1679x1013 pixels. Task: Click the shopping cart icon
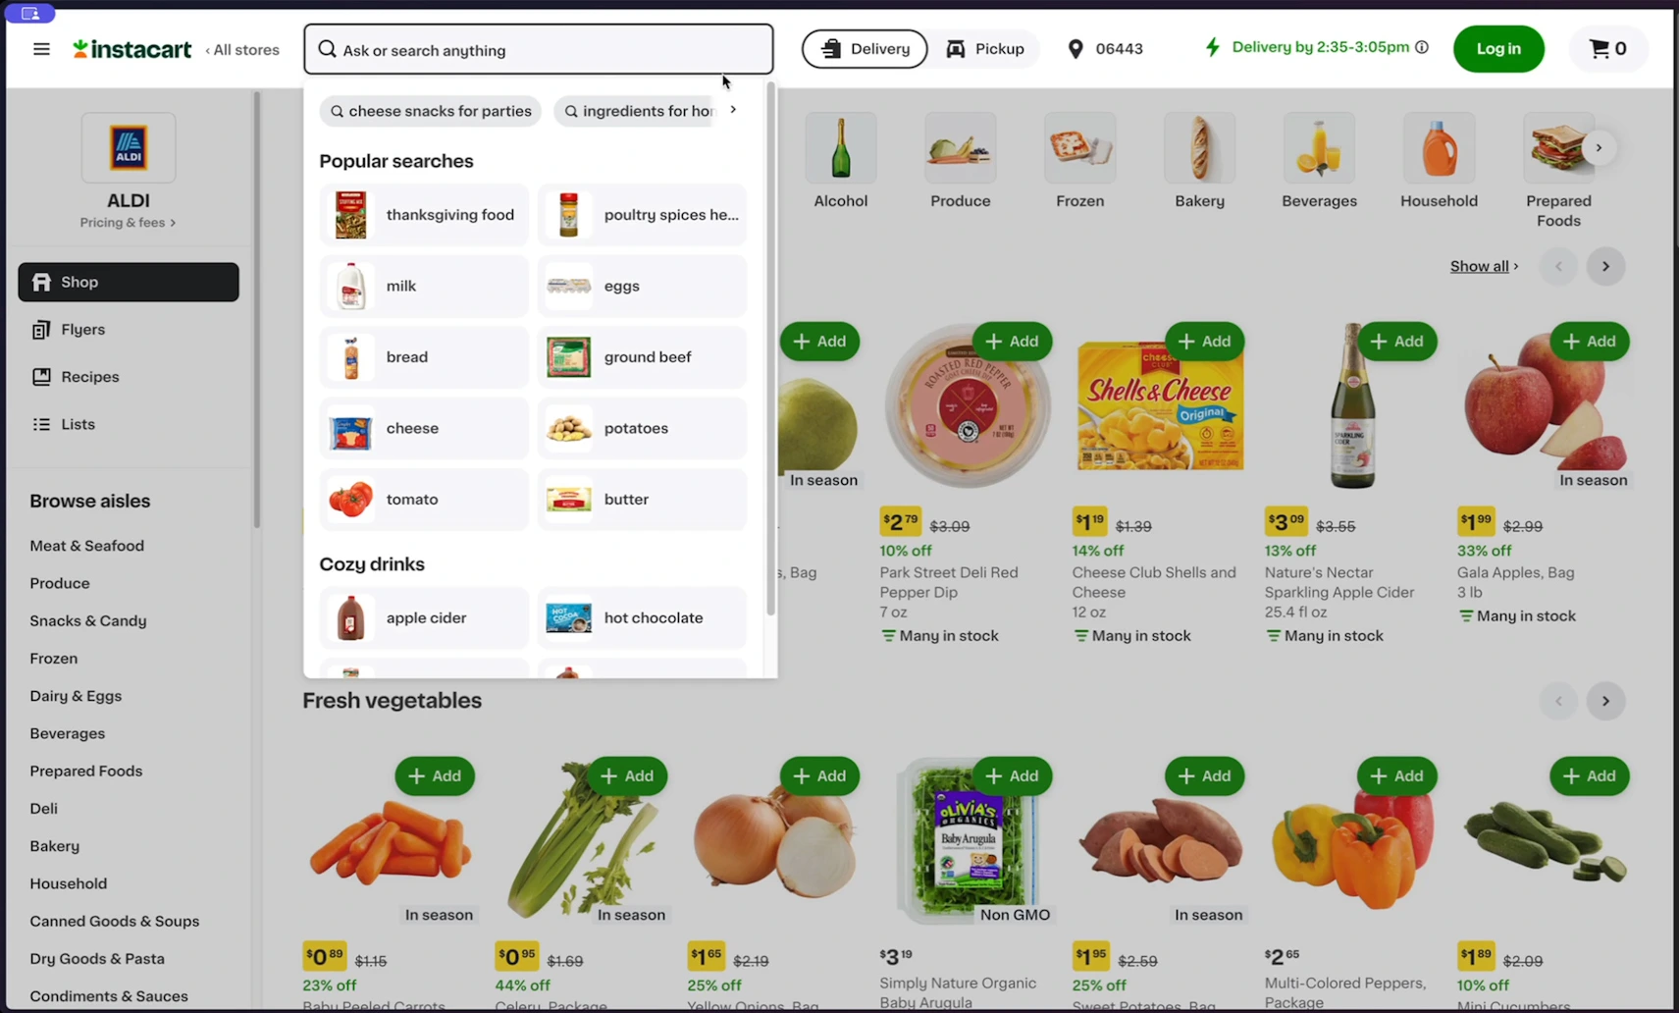point(1599,48)
